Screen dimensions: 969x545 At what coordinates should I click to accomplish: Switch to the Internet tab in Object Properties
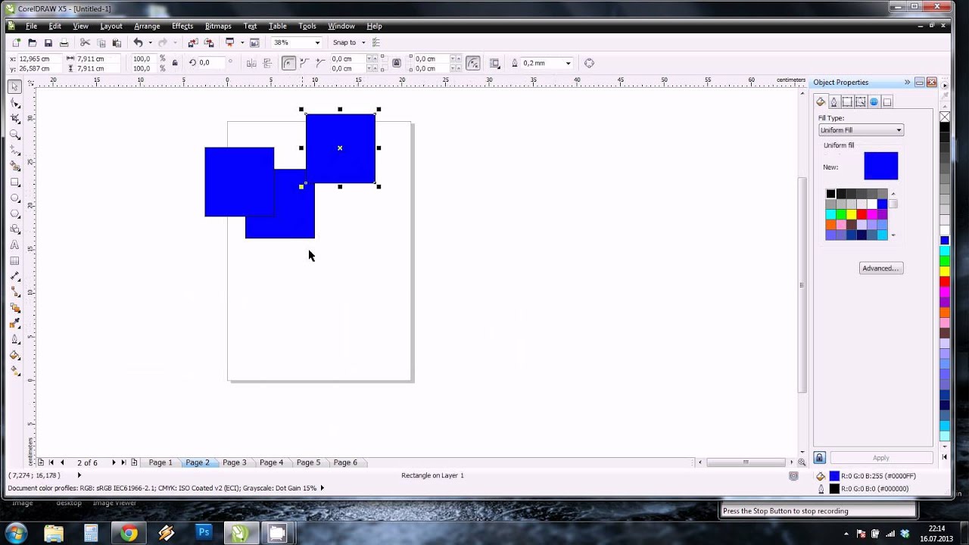pyautogui.click(x=874, y=101)
